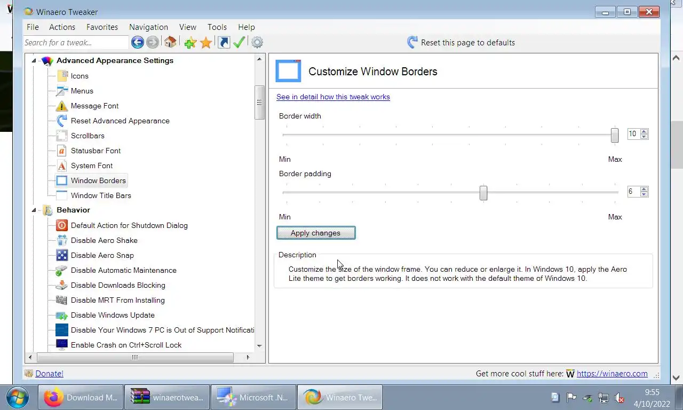
Task: Increase Border padding with up spinner
Action: coord(644,189)
